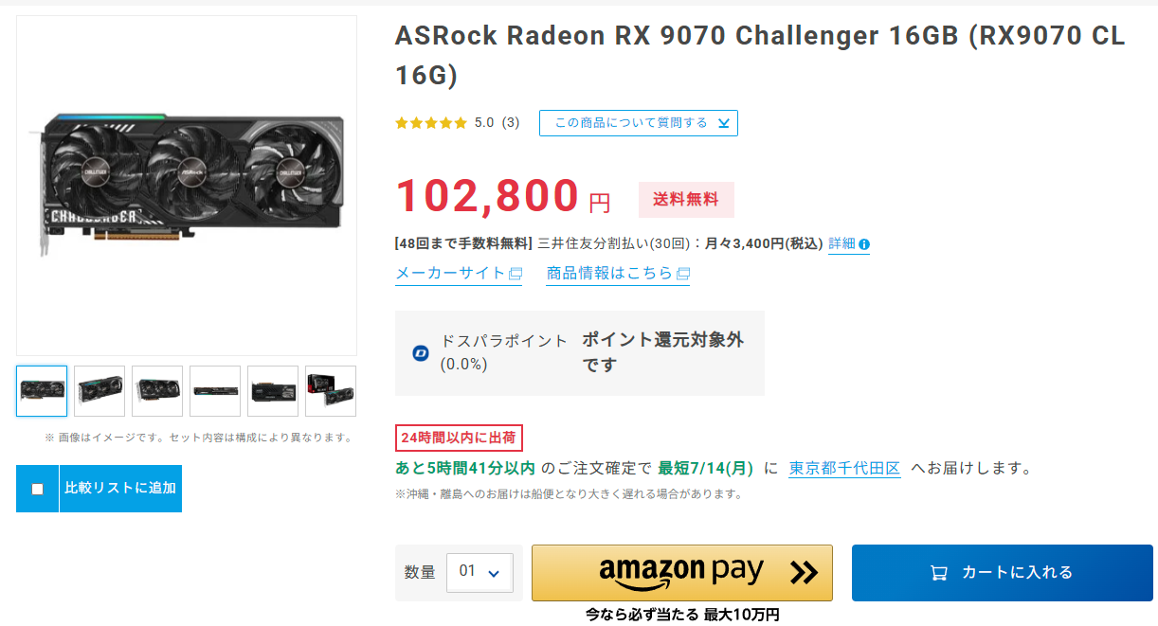This screenshot has width=1158, height=626.
Task: Click the main product image
Action: click(x=187, y=186)
